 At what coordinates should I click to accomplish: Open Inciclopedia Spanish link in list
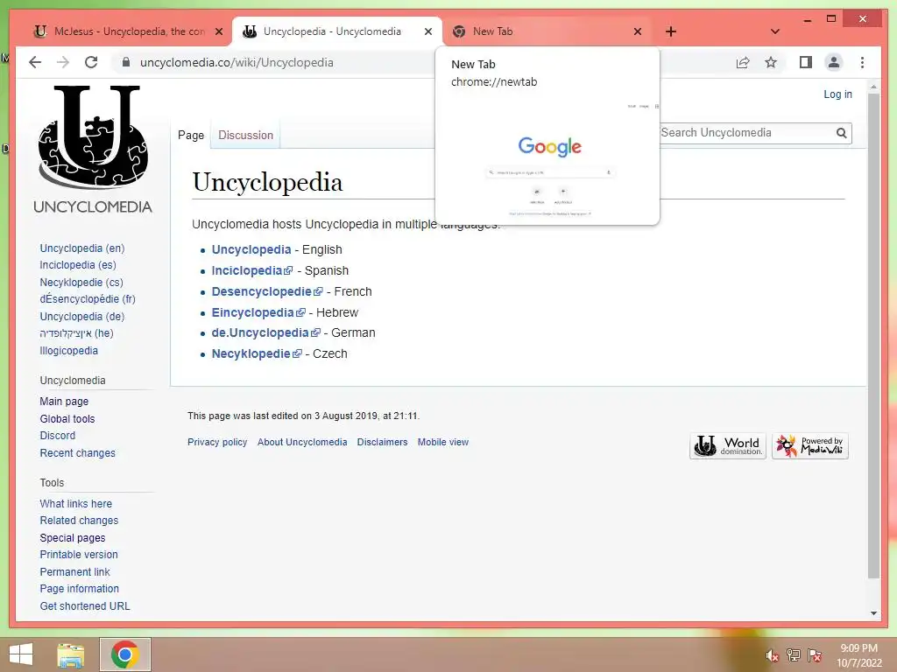(x=251, y=271)
